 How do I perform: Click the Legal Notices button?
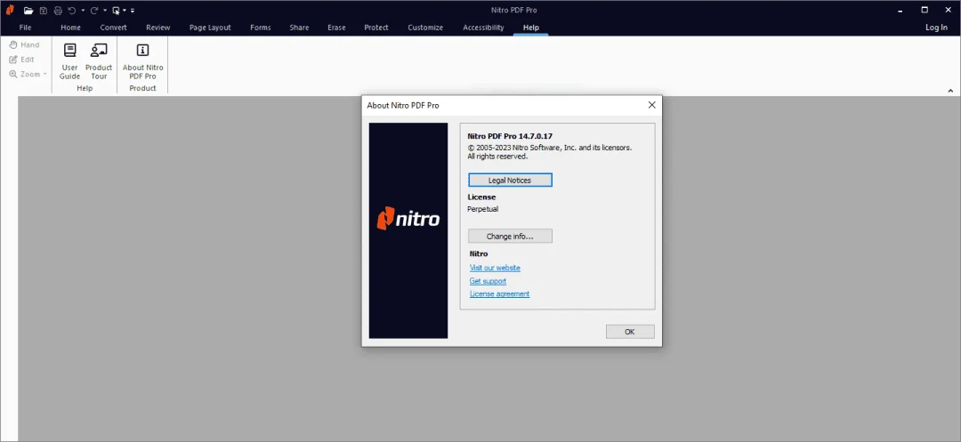click(x=510, y=180)
